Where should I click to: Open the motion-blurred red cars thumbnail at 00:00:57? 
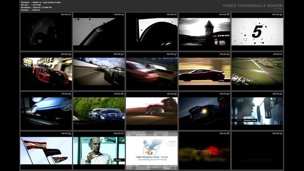[x=152, y=71]
